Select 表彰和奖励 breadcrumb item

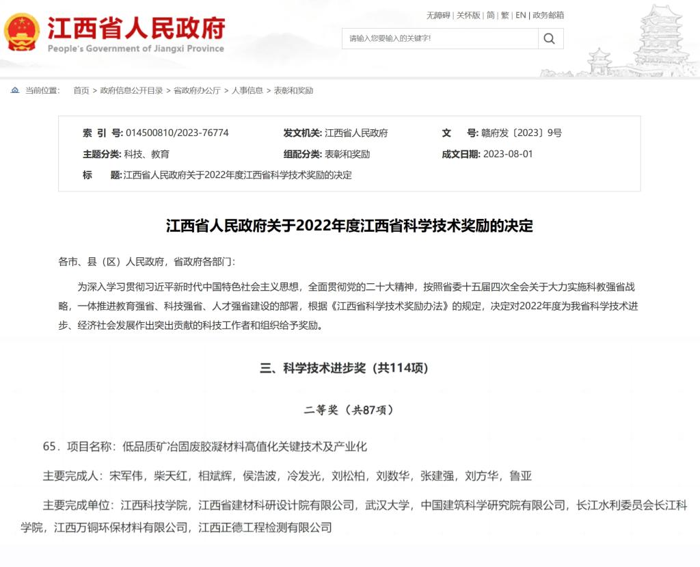coord(293,90)
